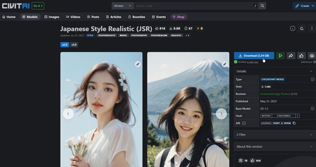
Task: Select the v2.0 version chip
Action: [x=64, y=45]
